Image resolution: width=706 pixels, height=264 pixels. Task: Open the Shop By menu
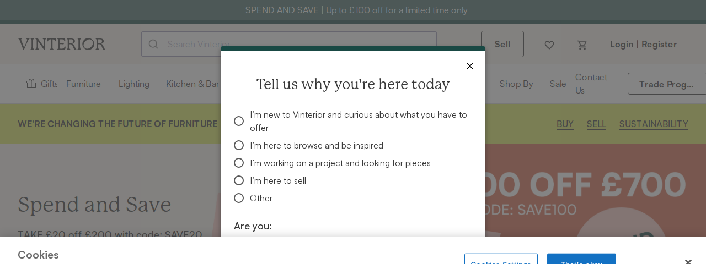click(x=516, y=84)
